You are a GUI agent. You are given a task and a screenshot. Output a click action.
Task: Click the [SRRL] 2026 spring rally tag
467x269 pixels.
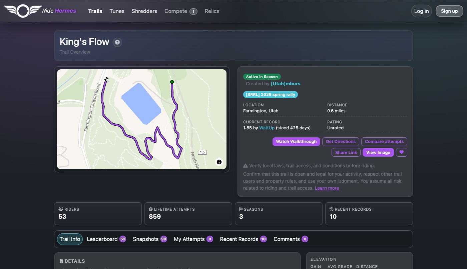(x=271, y=95)
